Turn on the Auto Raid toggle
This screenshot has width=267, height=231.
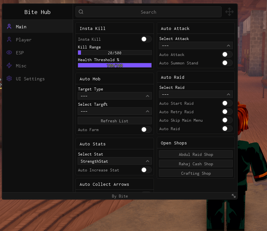coord(227,129)
